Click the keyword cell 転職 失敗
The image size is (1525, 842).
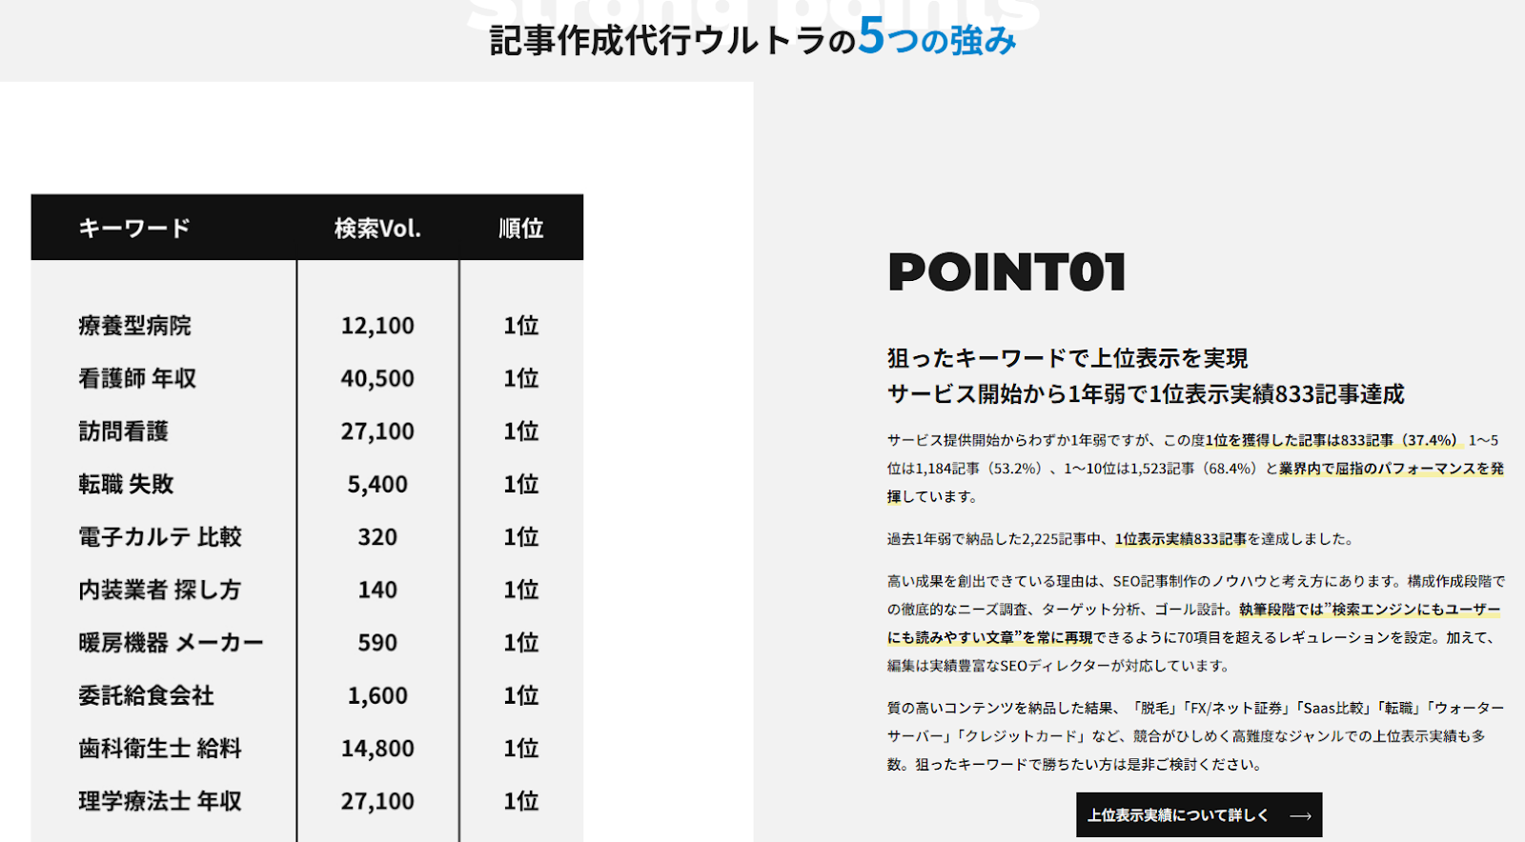[126, 484]
